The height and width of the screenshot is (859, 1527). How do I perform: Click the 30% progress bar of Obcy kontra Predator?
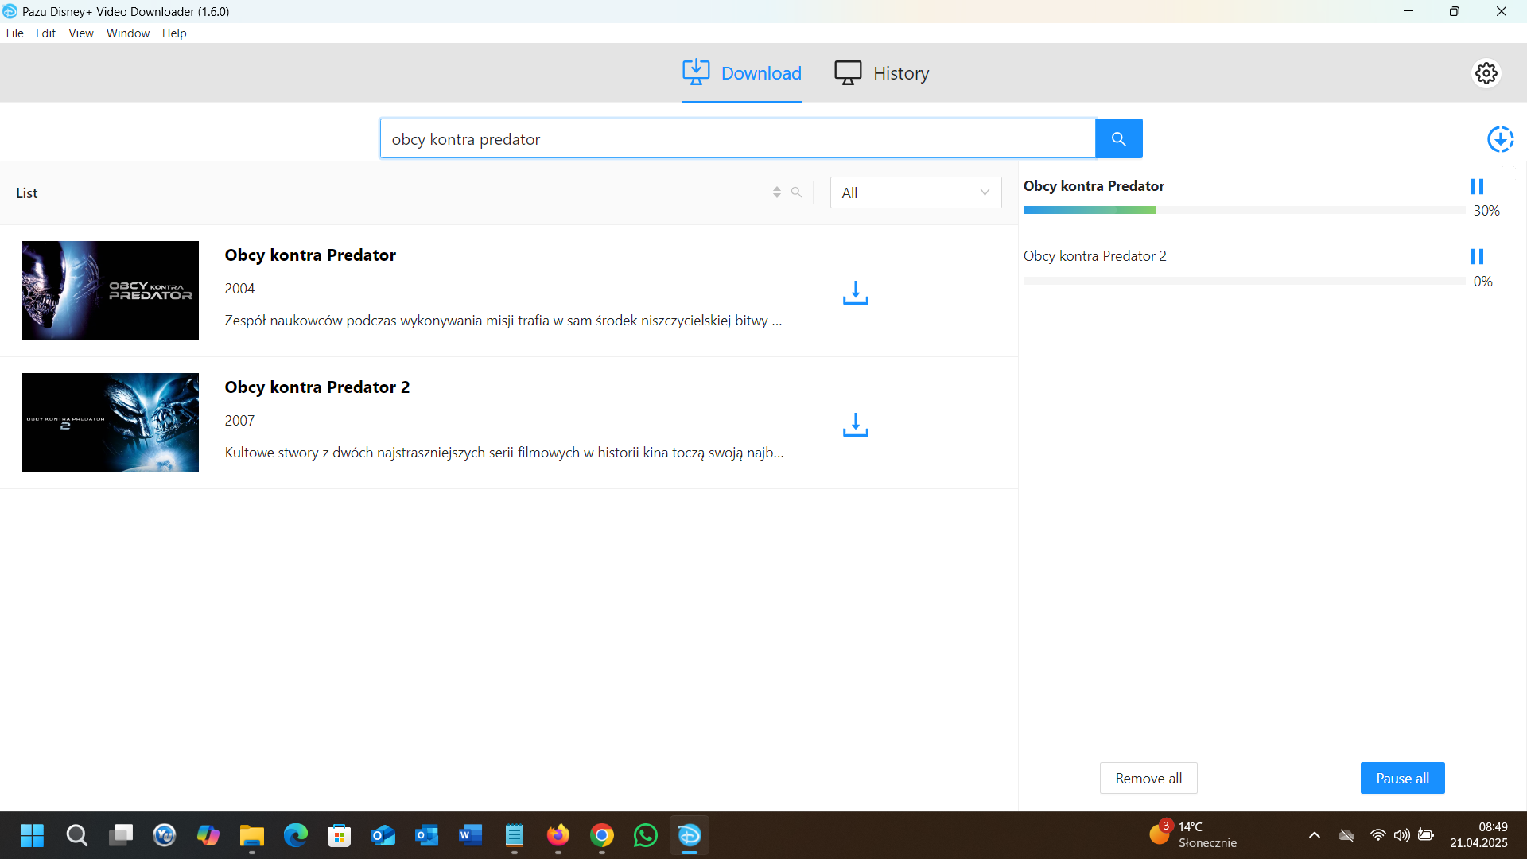click(1244, 210)
